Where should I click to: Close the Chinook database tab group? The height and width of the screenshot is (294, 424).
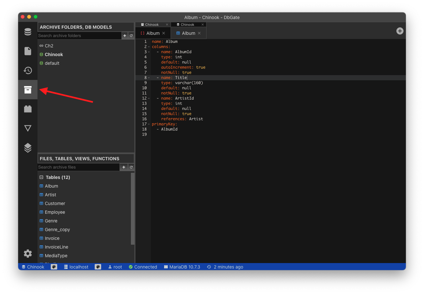[203, 24]
